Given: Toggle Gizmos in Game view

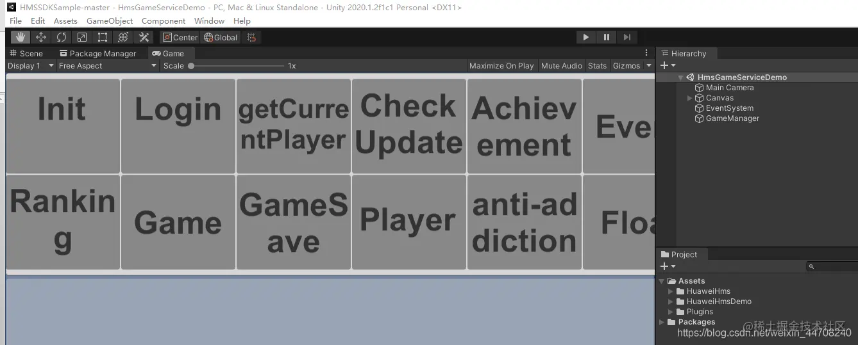Looking at the screenshot, I should point(627,65).
